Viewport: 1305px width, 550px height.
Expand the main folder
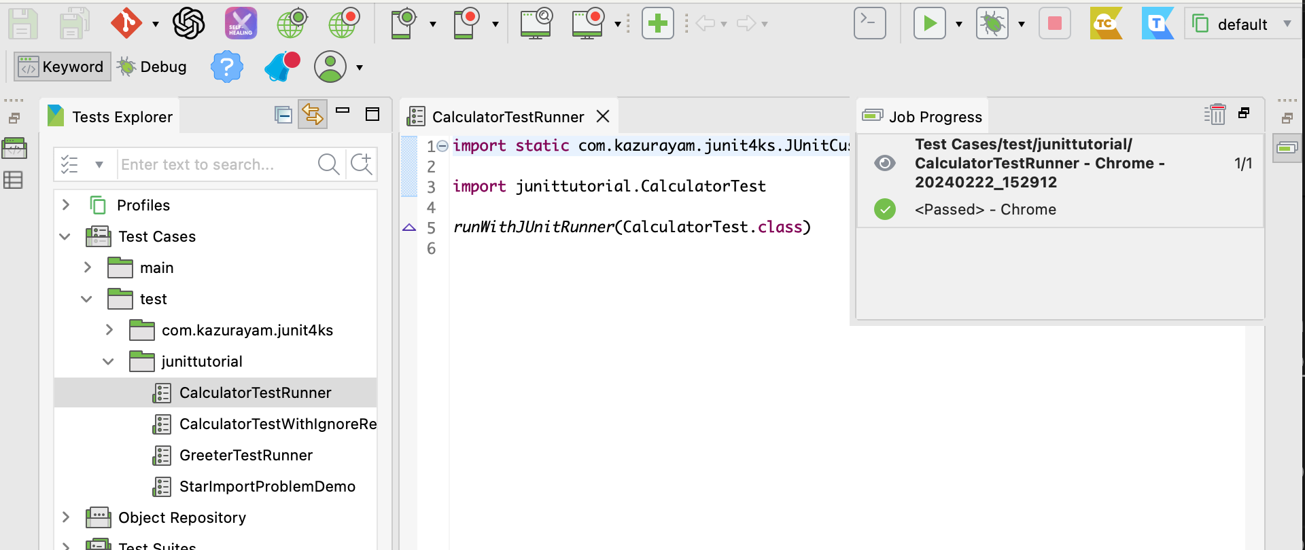pyautogui.click(x=88, y=268)
